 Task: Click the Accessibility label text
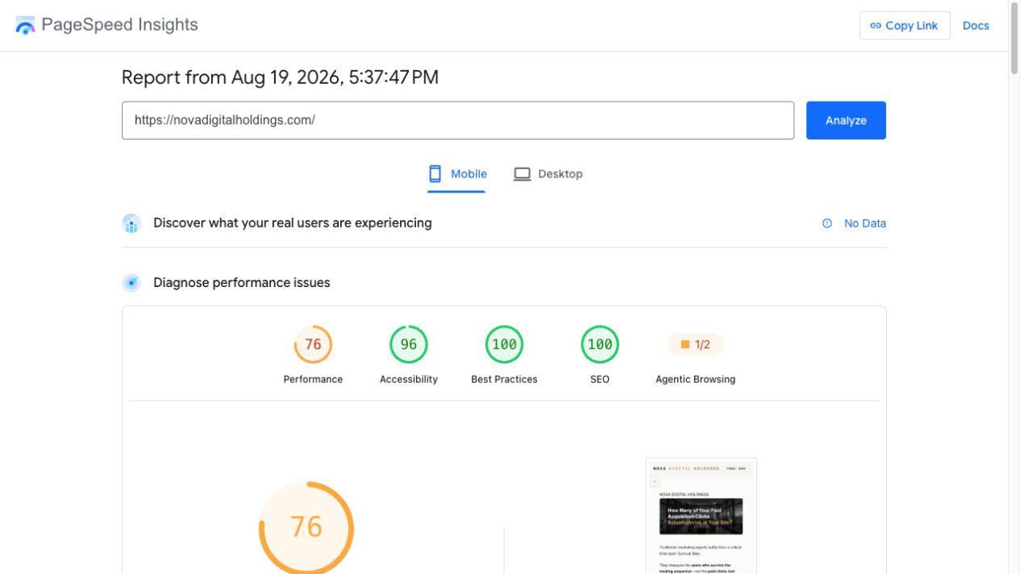click(x=409, y=379)
